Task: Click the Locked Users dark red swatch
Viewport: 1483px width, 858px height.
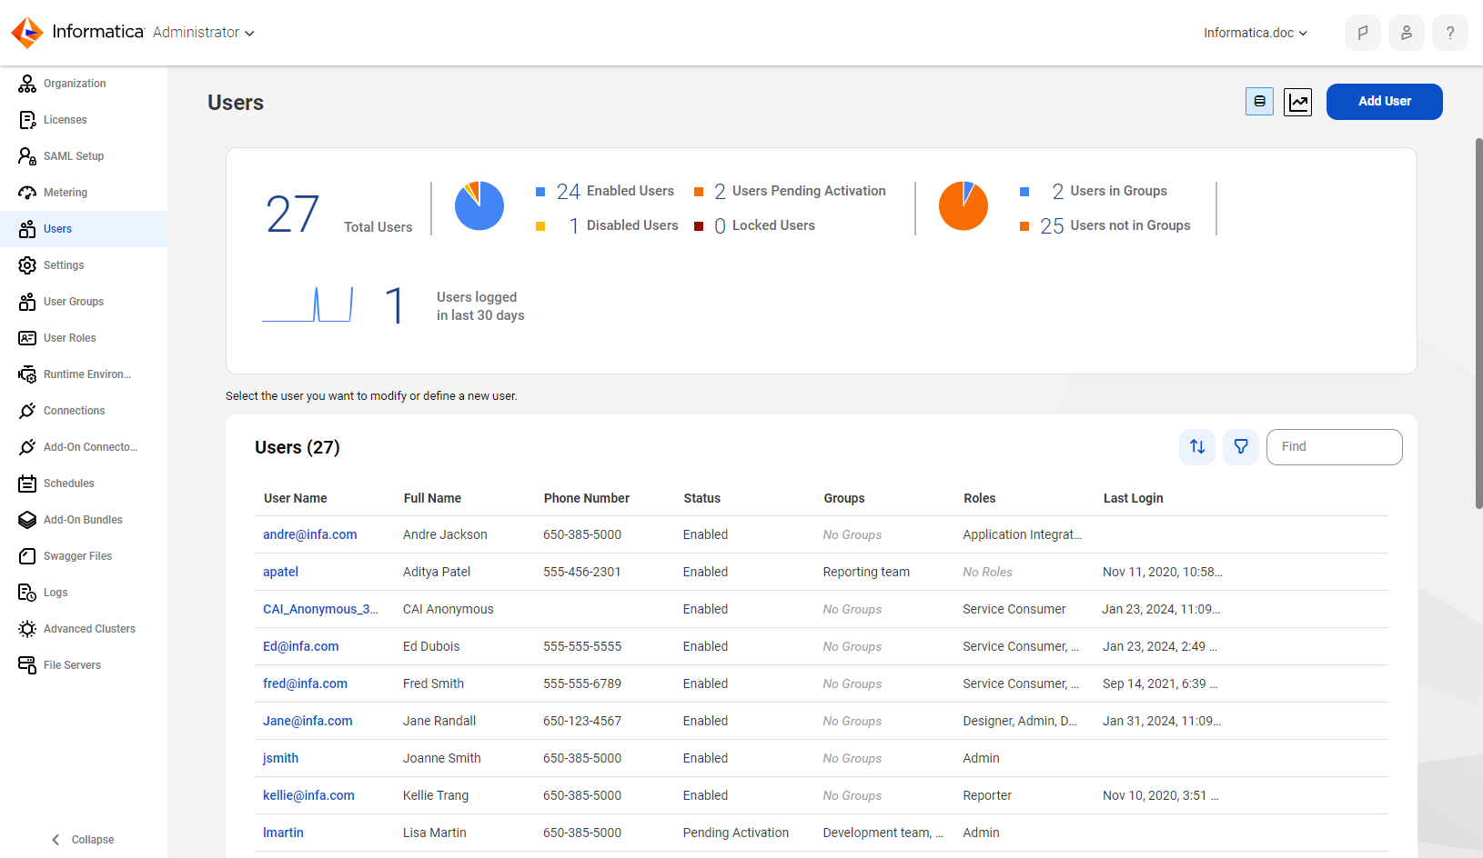Action: [x=699, y=226]
